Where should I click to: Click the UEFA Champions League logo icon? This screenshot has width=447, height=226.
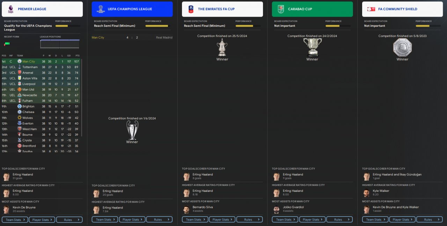coord(101,9)
